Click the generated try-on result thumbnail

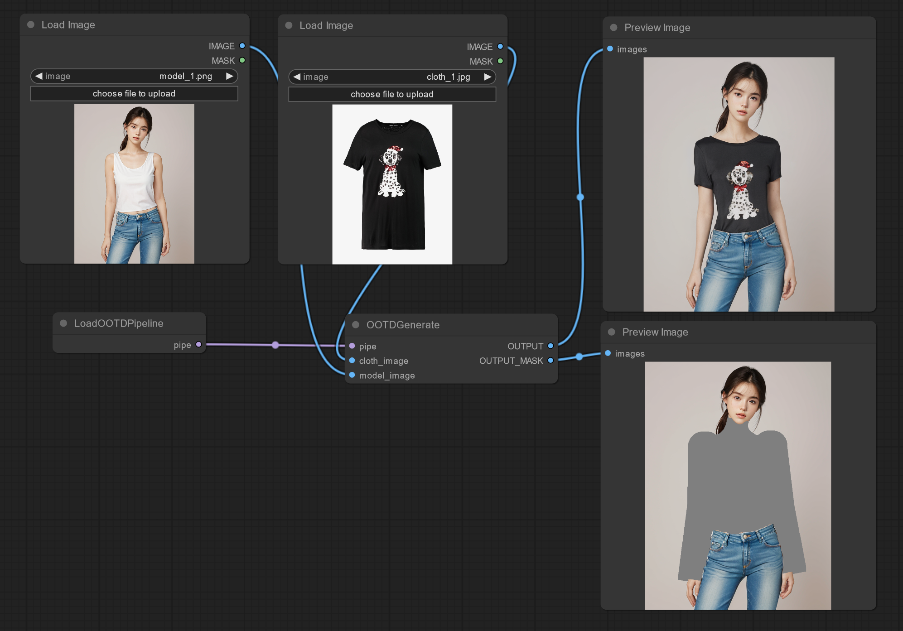pyautogui.click(x=739, y=184)
